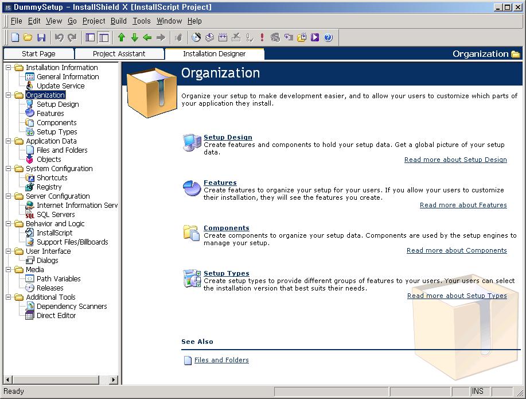Click the gray forward arrow
This screenshot has width=526, height=399.
click(161, 37)
